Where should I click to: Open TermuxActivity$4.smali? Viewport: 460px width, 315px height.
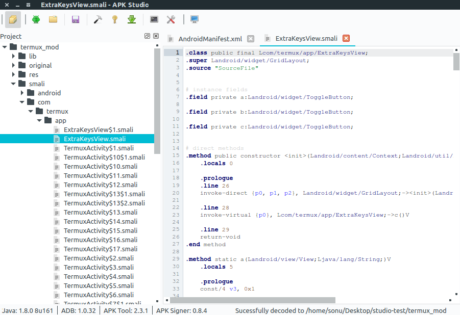[99, 276]
